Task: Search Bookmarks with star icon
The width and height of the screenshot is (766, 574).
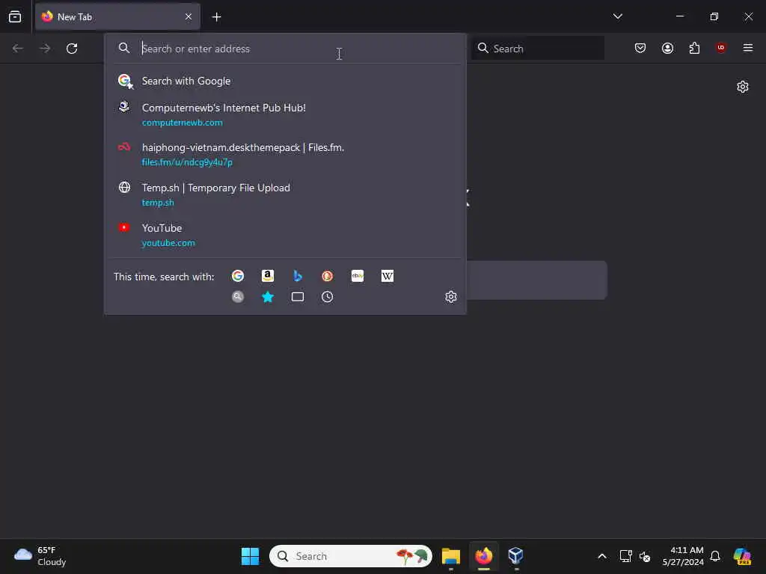Action: click(268, 297)
